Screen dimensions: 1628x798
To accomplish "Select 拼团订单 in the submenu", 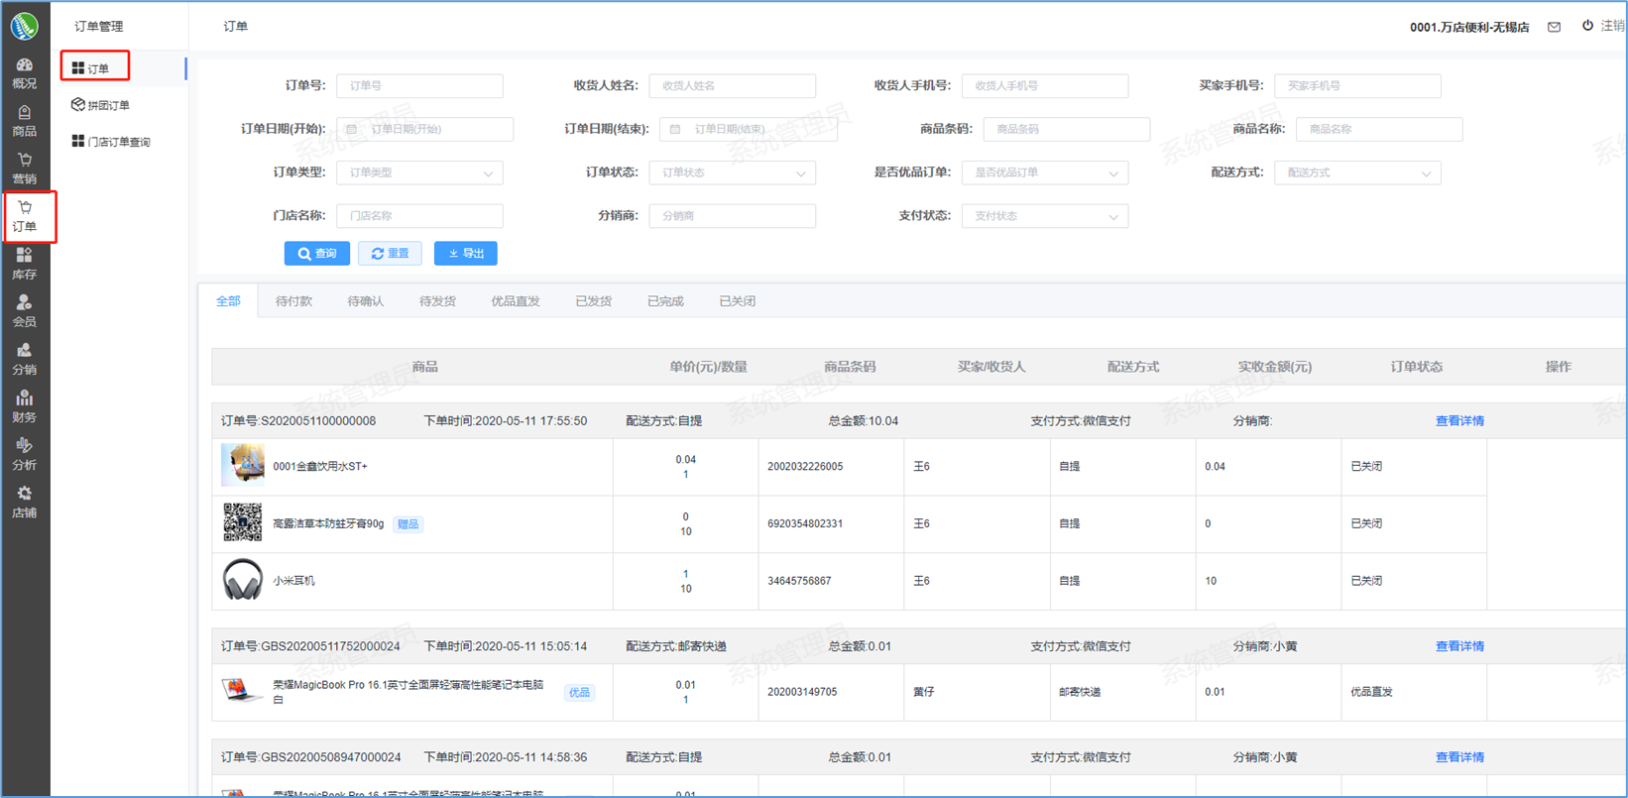I will 107,105.
